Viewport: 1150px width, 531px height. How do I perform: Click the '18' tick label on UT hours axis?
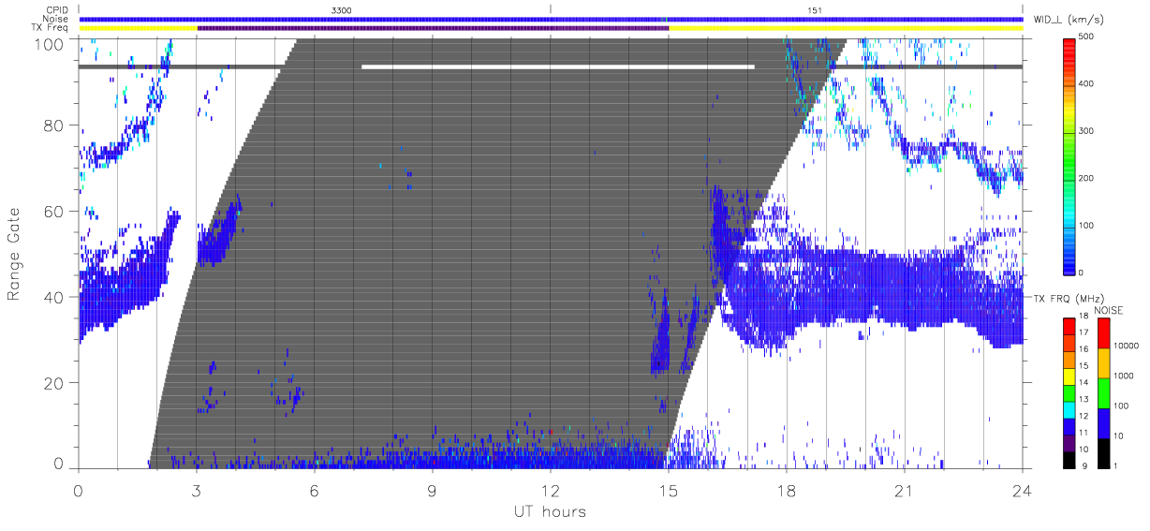coord(787,490)
